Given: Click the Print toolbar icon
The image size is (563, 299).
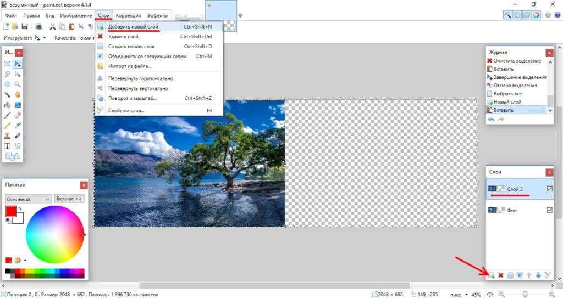Looking at the screenshot, I should (39, 26).
